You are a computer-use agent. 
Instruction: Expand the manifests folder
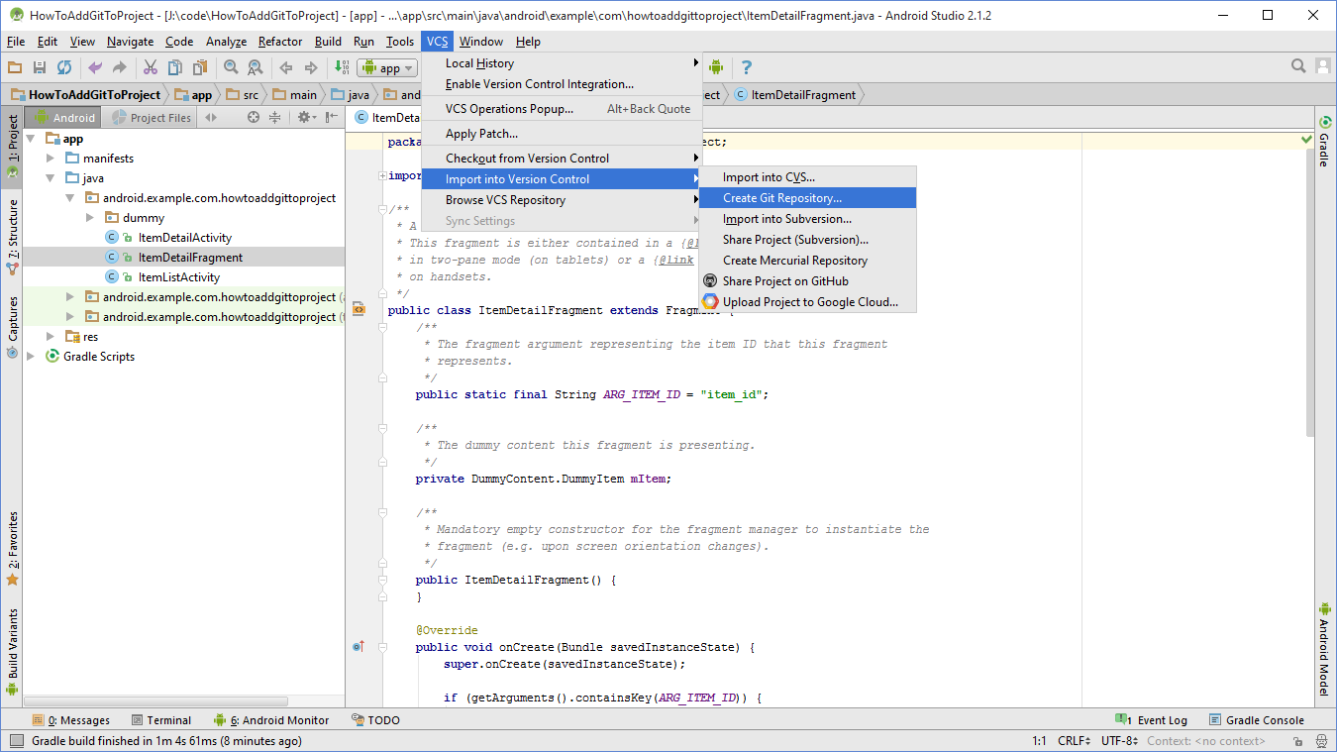coord(51,159)
